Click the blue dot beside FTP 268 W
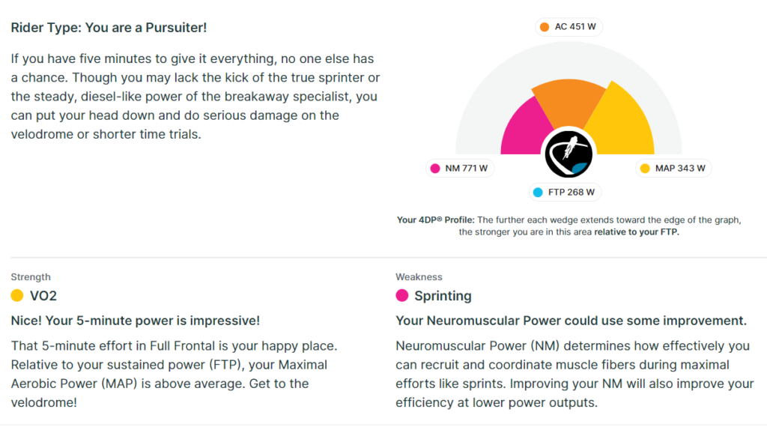This screenshot has height=427, width=767. pyautogui.click(x=538, y=193)
